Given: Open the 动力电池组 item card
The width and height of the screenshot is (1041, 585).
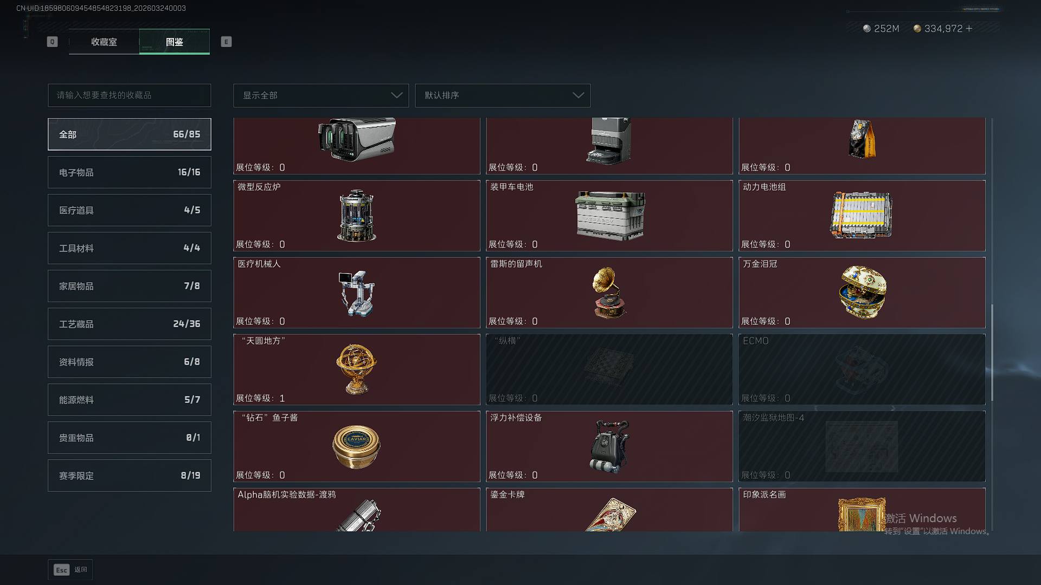Looking at the screenshot, I should click(x=862, y=216).
